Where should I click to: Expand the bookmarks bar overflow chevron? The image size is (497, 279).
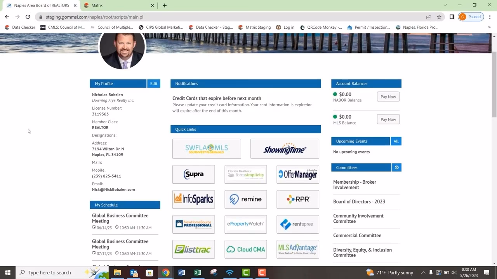489,28
